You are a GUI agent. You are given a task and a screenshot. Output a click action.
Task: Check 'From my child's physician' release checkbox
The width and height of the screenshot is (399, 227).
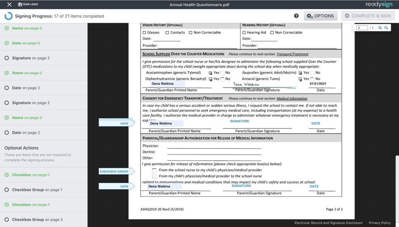coord(154,176)
